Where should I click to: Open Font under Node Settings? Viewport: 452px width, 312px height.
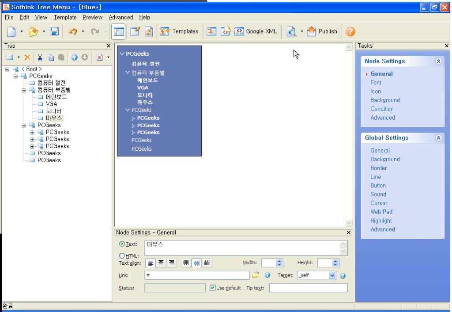click(376, 83)
